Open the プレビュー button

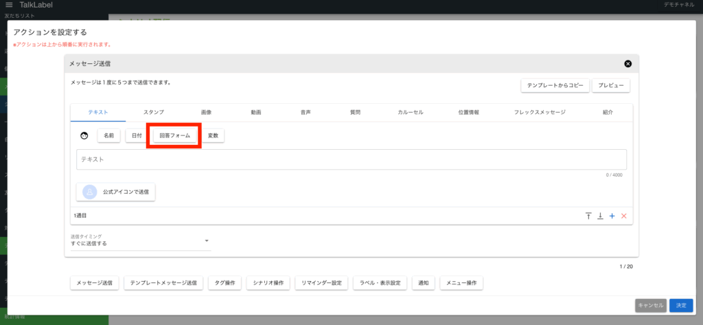click(610, 85)
